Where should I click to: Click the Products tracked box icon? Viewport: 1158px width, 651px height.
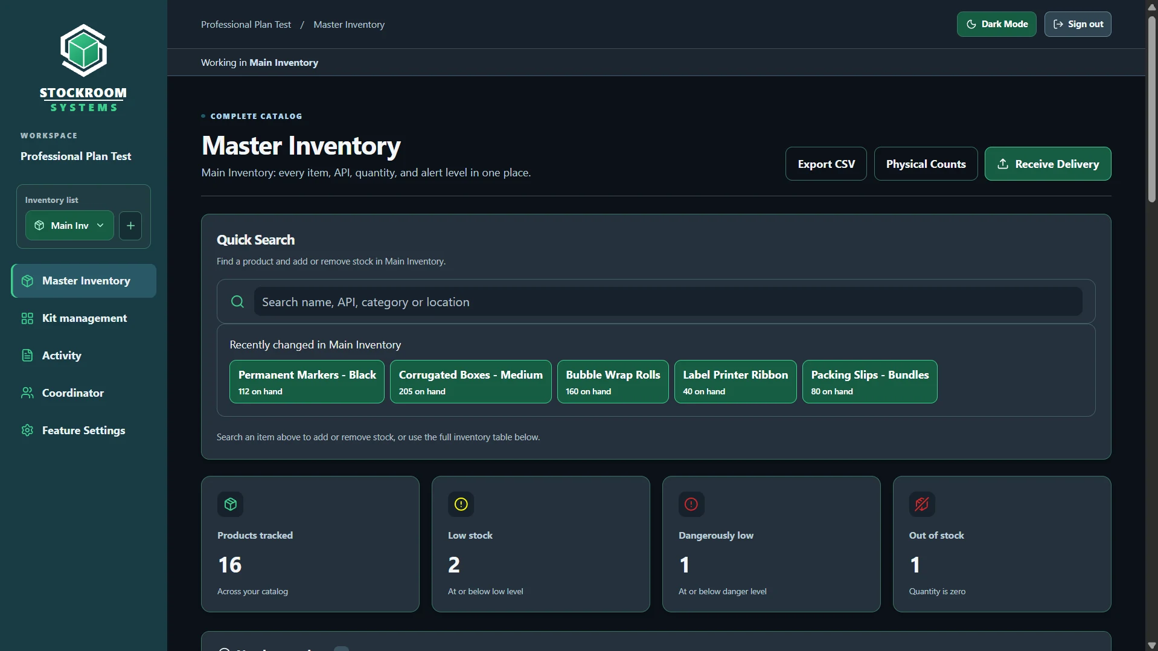[231, 504]
